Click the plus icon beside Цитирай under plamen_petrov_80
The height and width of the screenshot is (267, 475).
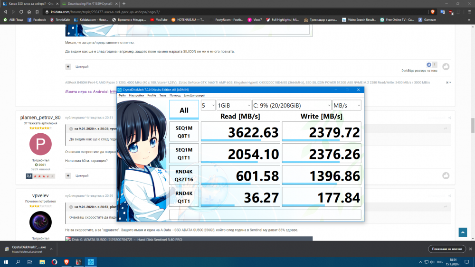click(68, 175)
